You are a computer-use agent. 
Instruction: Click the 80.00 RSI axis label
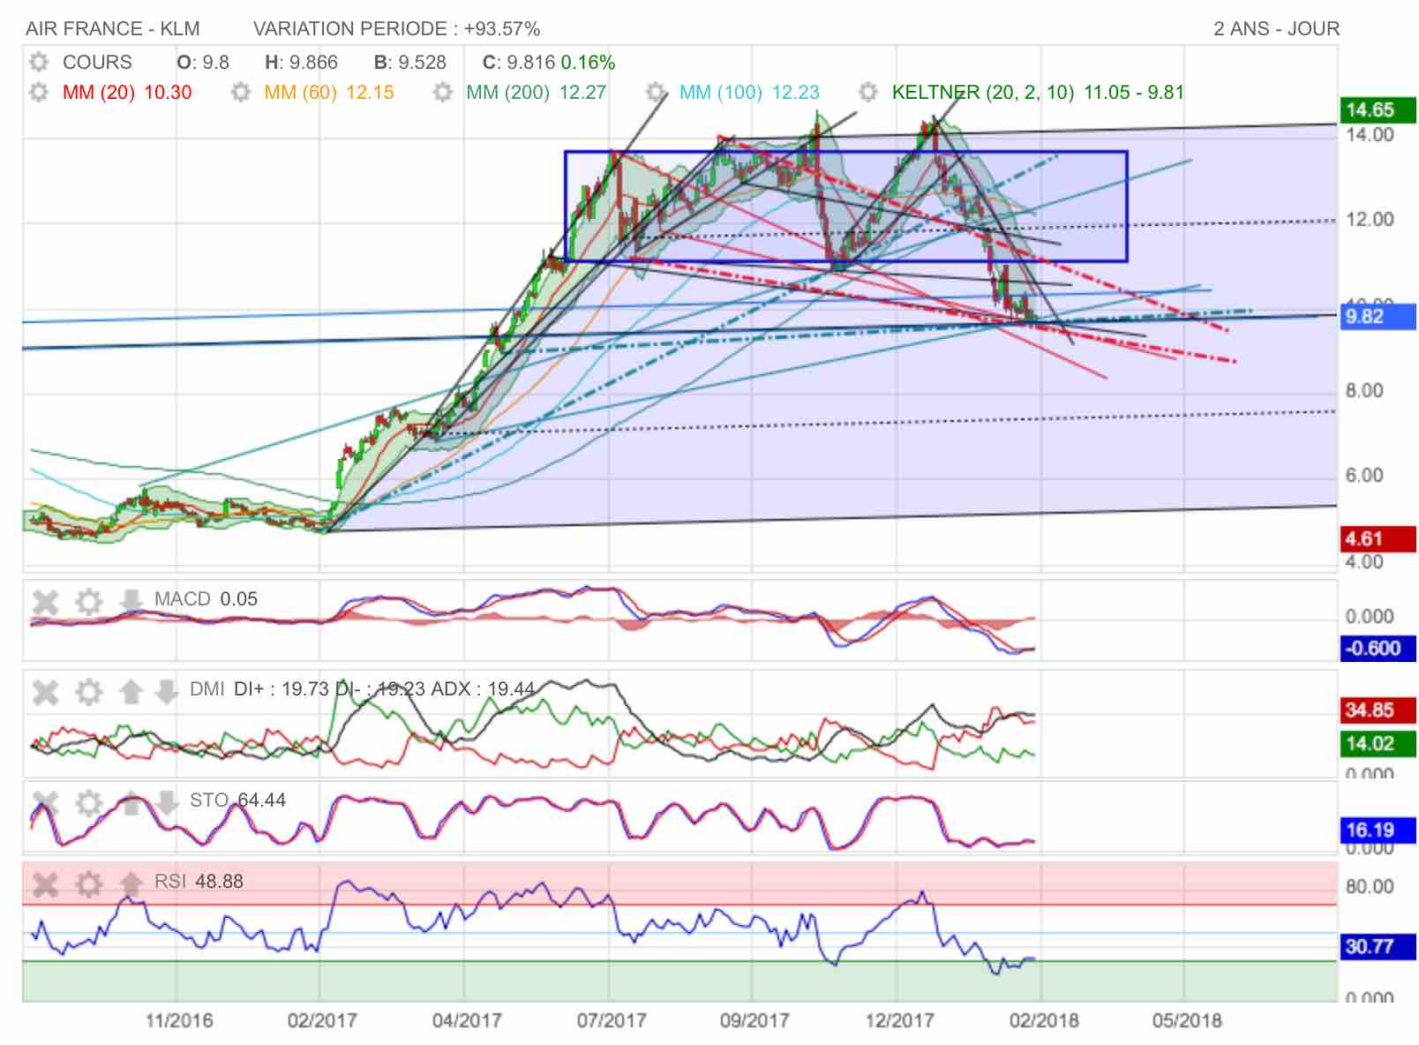tap(1370, 887)
